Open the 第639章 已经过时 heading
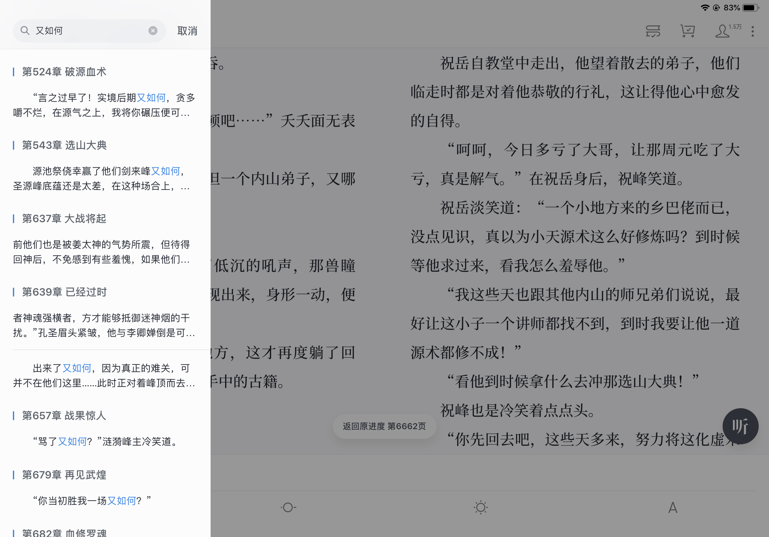Viewport: 769px width, 537px height. tap(64, 292)
